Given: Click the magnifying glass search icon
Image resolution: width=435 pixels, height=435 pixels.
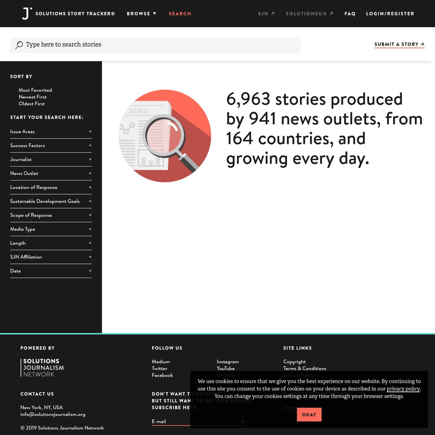Looking at the screenshot, I should 19,45.
